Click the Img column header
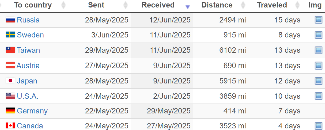The image size is (325, 130). click(x=315, y=5)
